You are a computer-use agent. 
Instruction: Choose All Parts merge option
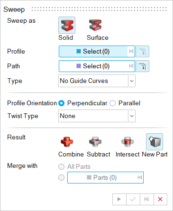(61, 166)
